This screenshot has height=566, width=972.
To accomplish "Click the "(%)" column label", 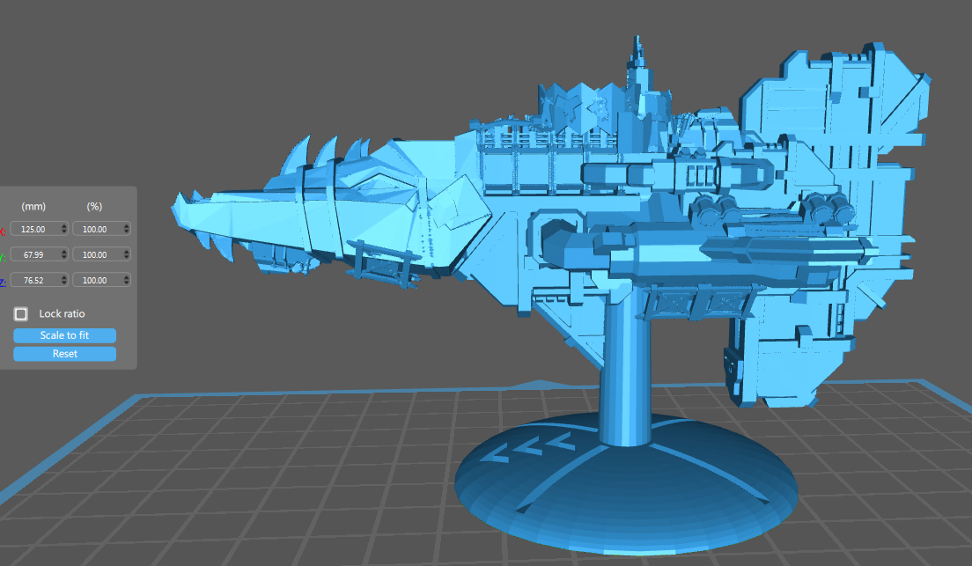I will 94,207.
